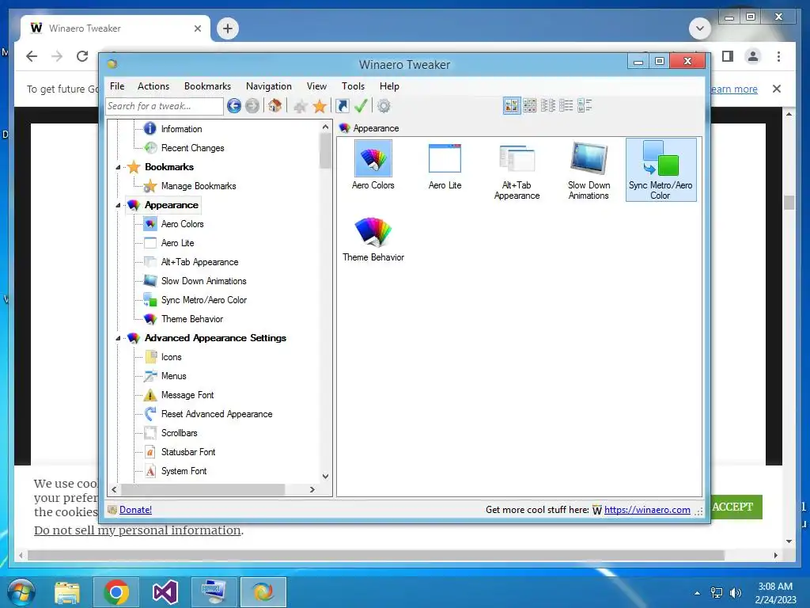Select the tile view mode icon

585,106
